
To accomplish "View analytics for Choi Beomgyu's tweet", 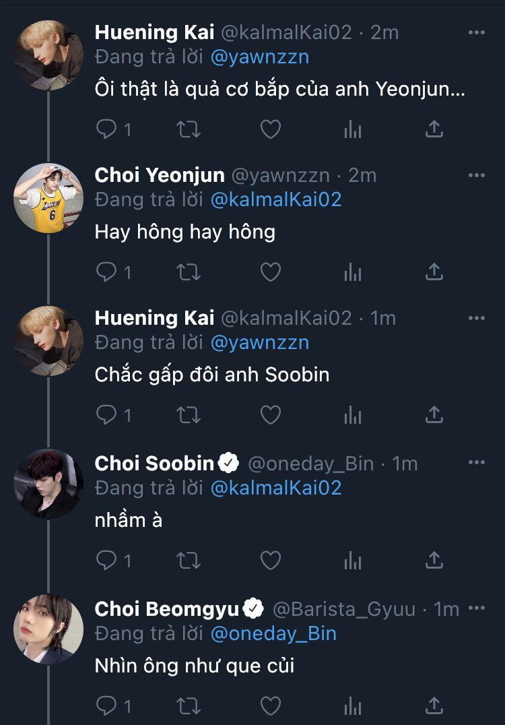I will tap(353, 705).
